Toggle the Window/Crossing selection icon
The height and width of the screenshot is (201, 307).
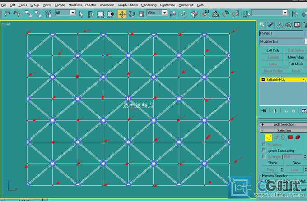pos(111,14)
